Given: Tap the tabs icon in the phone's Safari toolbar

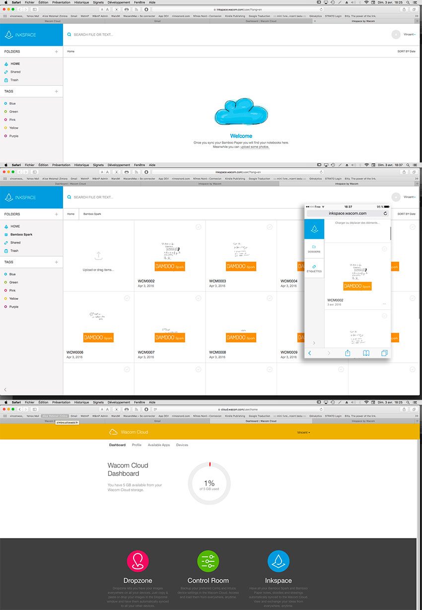Looking at the screenshot, I should pos(384,353).
